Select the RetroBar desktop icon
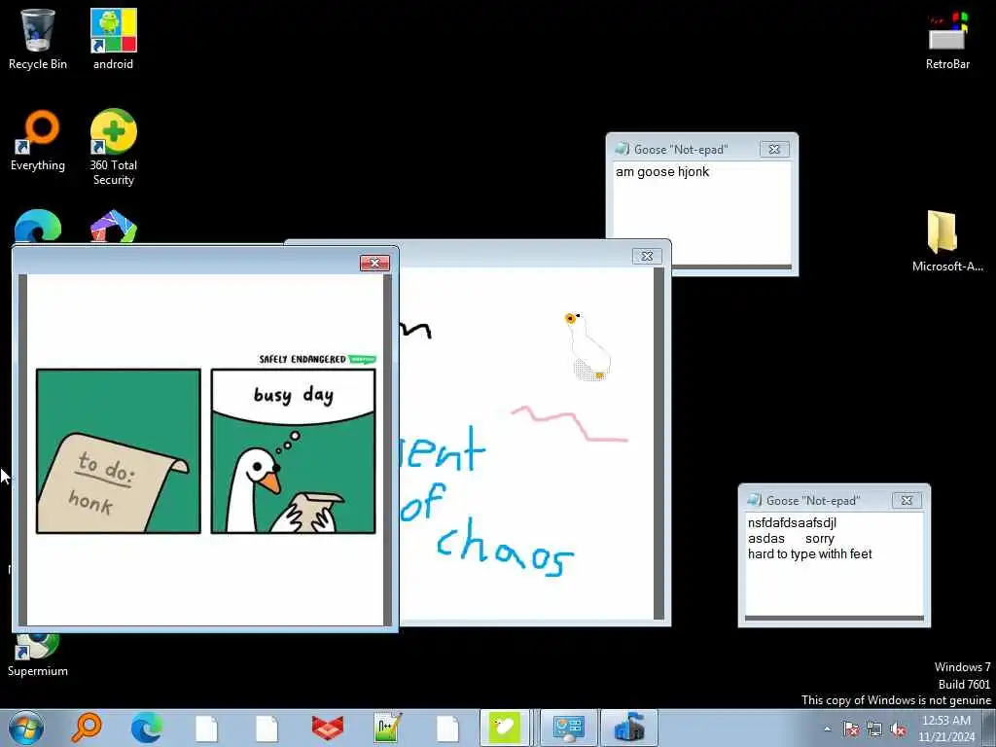996x747 pixels. click(x=947, y=39)
